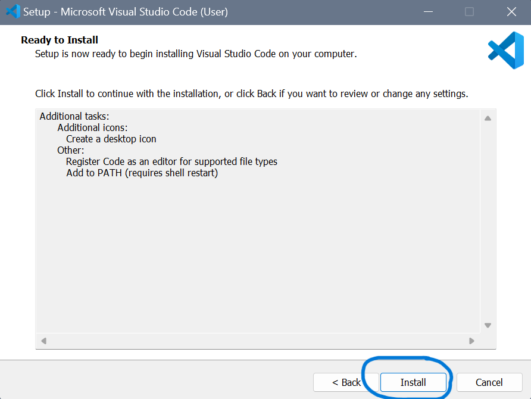Viewport: 531px width, 399px height.
Task: Click the horizontal scroll left arrow
Action: pyautogui.click(x=43, y=341)
